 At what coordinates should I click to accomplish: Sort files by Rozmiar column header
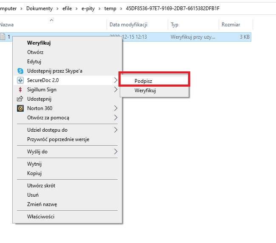tap(231, 25)
